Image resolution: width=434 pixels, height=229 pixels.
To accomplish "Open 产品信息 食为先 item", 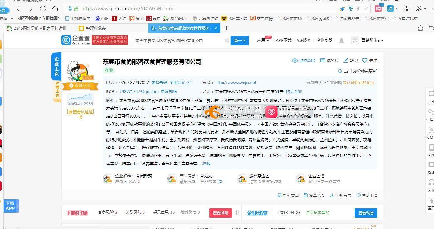I will coord(195,179).
